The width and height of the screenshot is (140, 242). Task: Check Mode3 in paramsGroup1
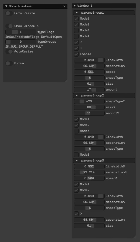pyautogui.click(x=76, y=30)
